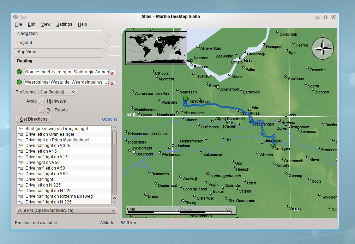Click the green B marker at Utrecht
The image size is (355, 244).
(185, 98)
